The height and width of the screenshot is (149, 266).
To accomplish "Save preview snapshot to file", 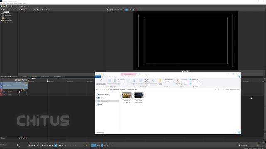I will point(133,10).
